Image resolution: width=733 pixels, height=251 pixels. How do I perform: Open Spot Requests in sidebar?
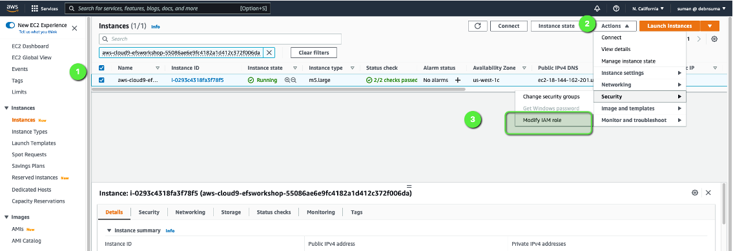pos(30,154)
